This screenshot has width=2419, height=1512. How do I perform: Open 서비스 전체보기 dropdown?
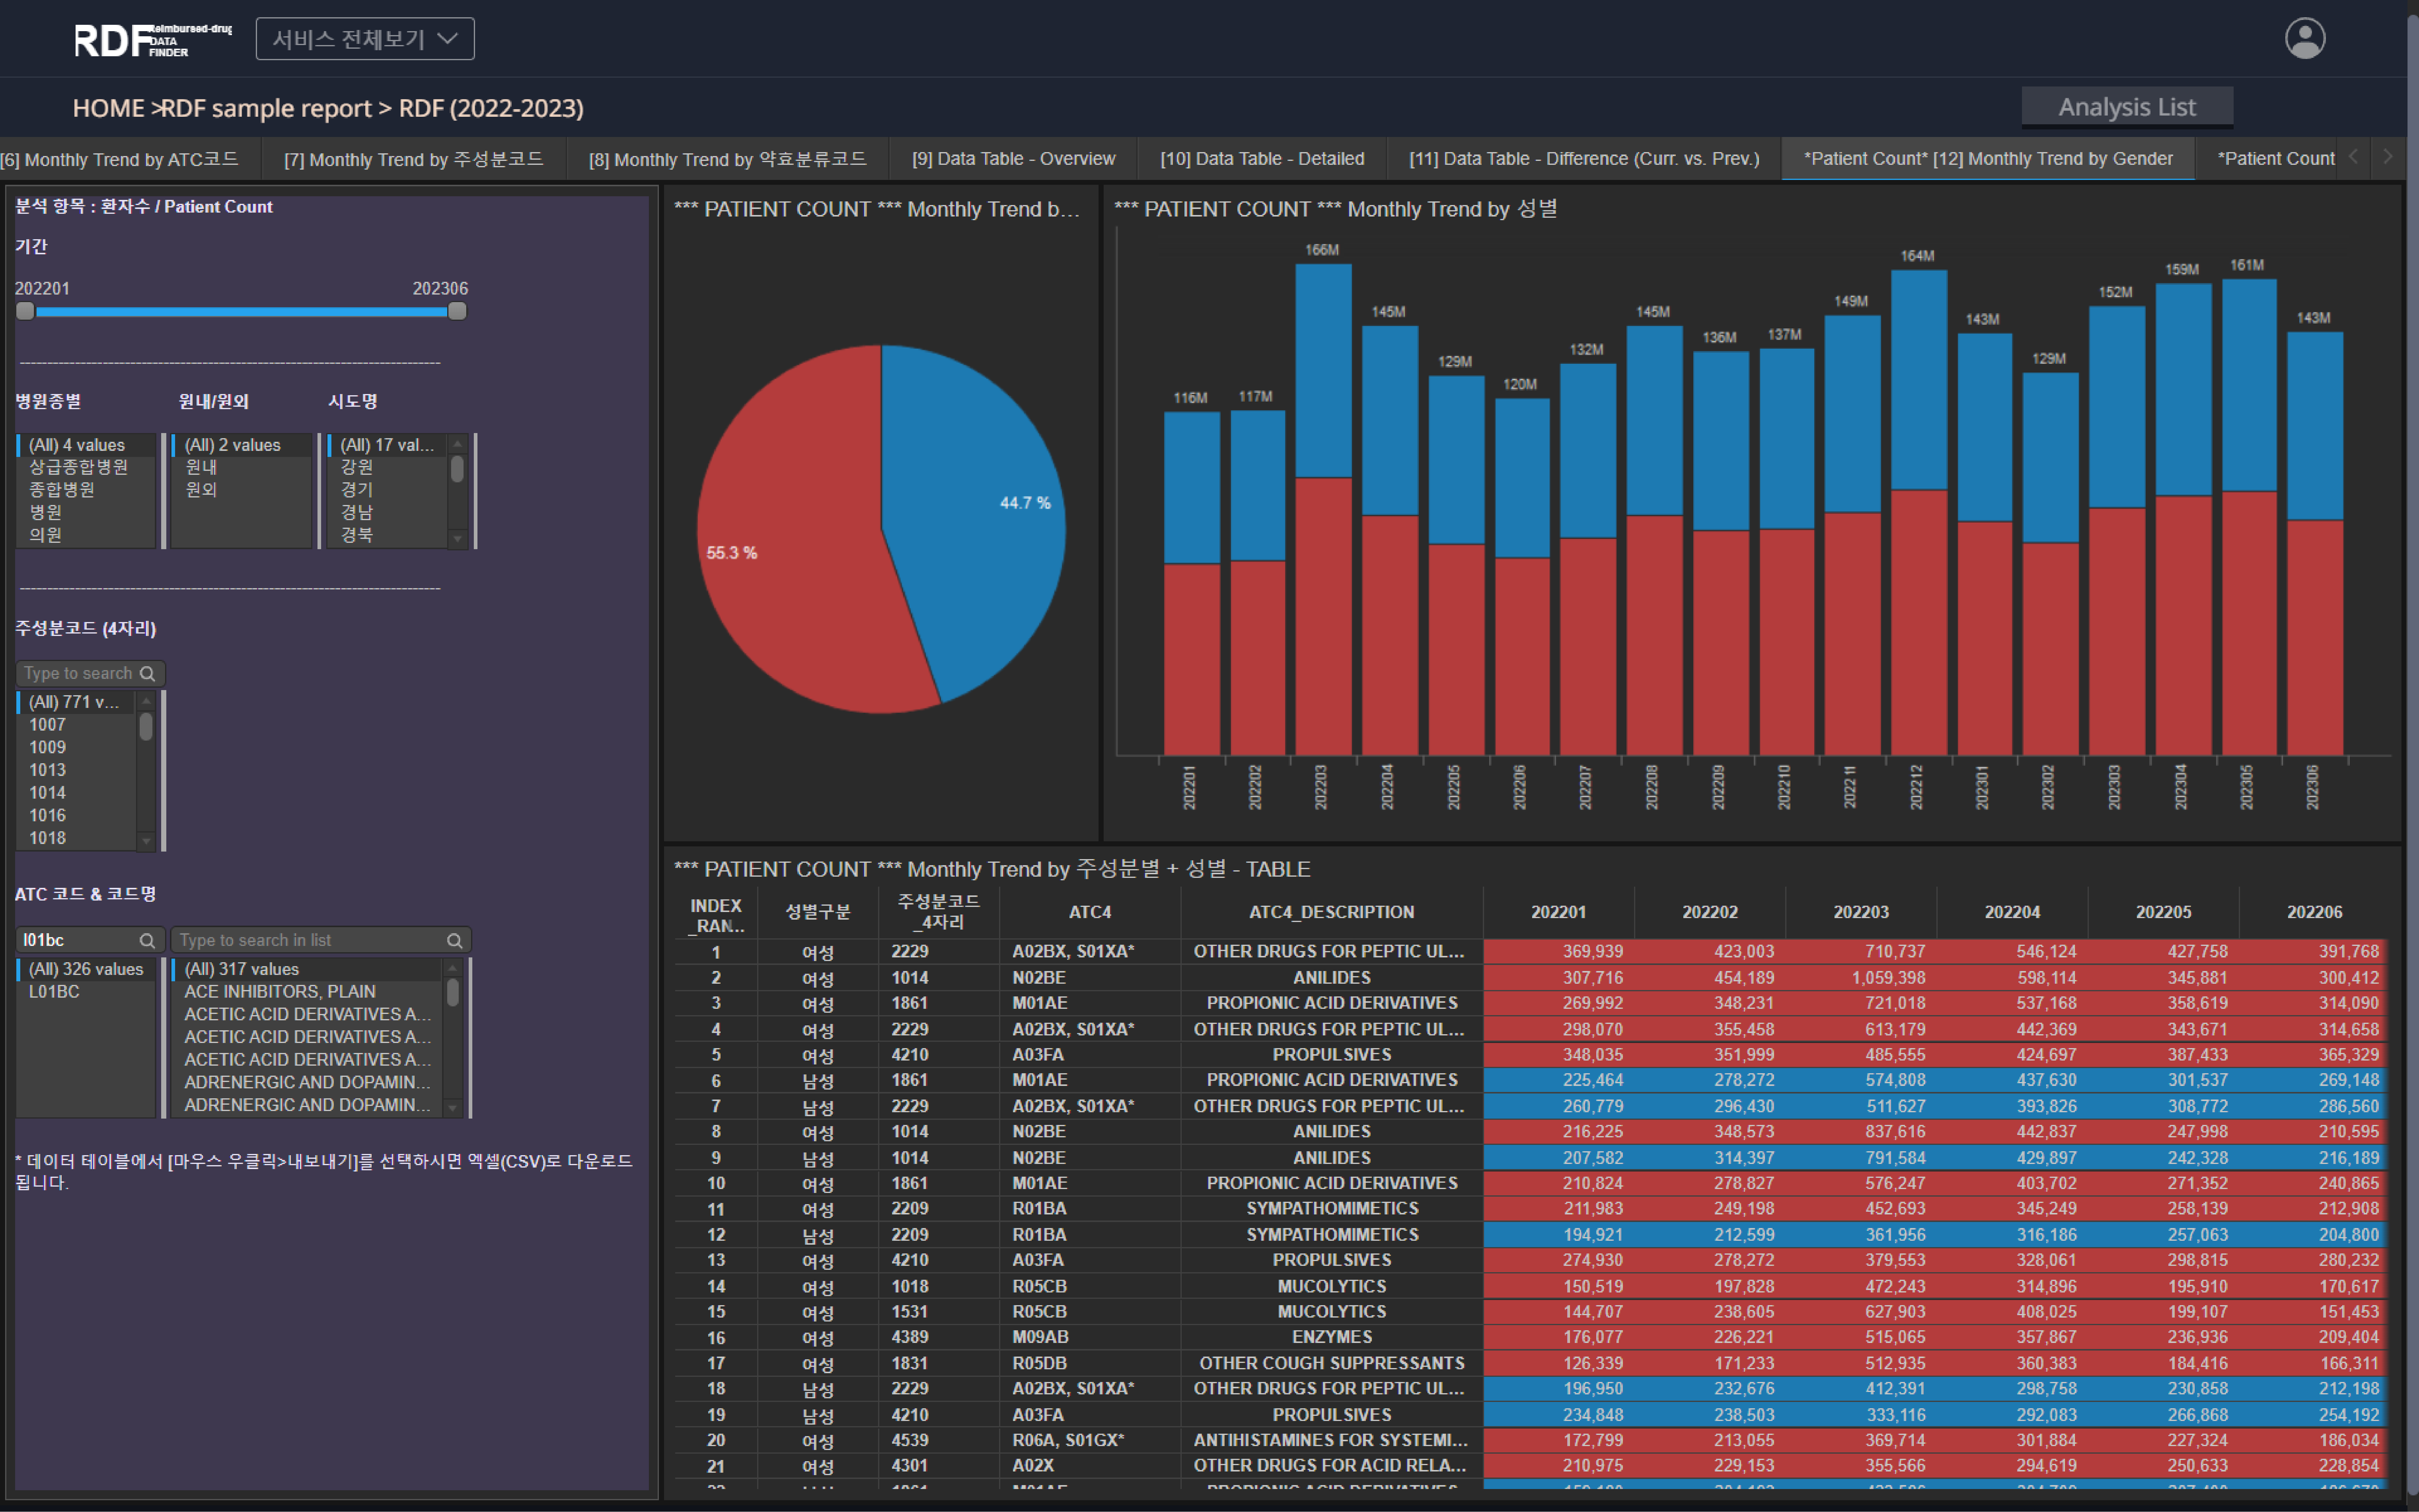click(x=365, y=39)
